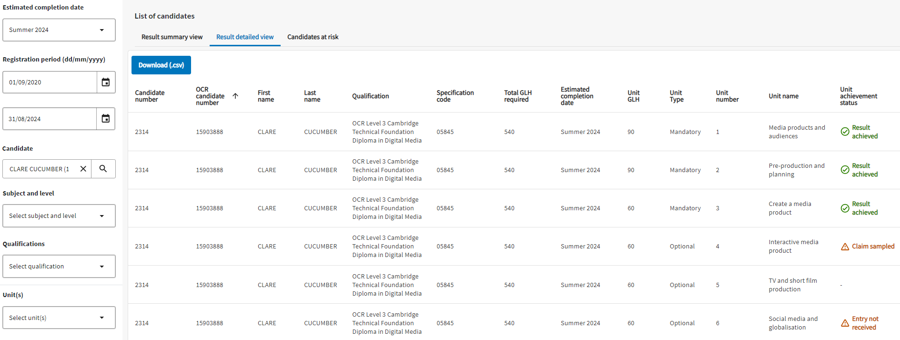This screenshot has width=900, height=340.
Task: Clear the CLARE CUCUMBER candidate search
Action: 83,169
